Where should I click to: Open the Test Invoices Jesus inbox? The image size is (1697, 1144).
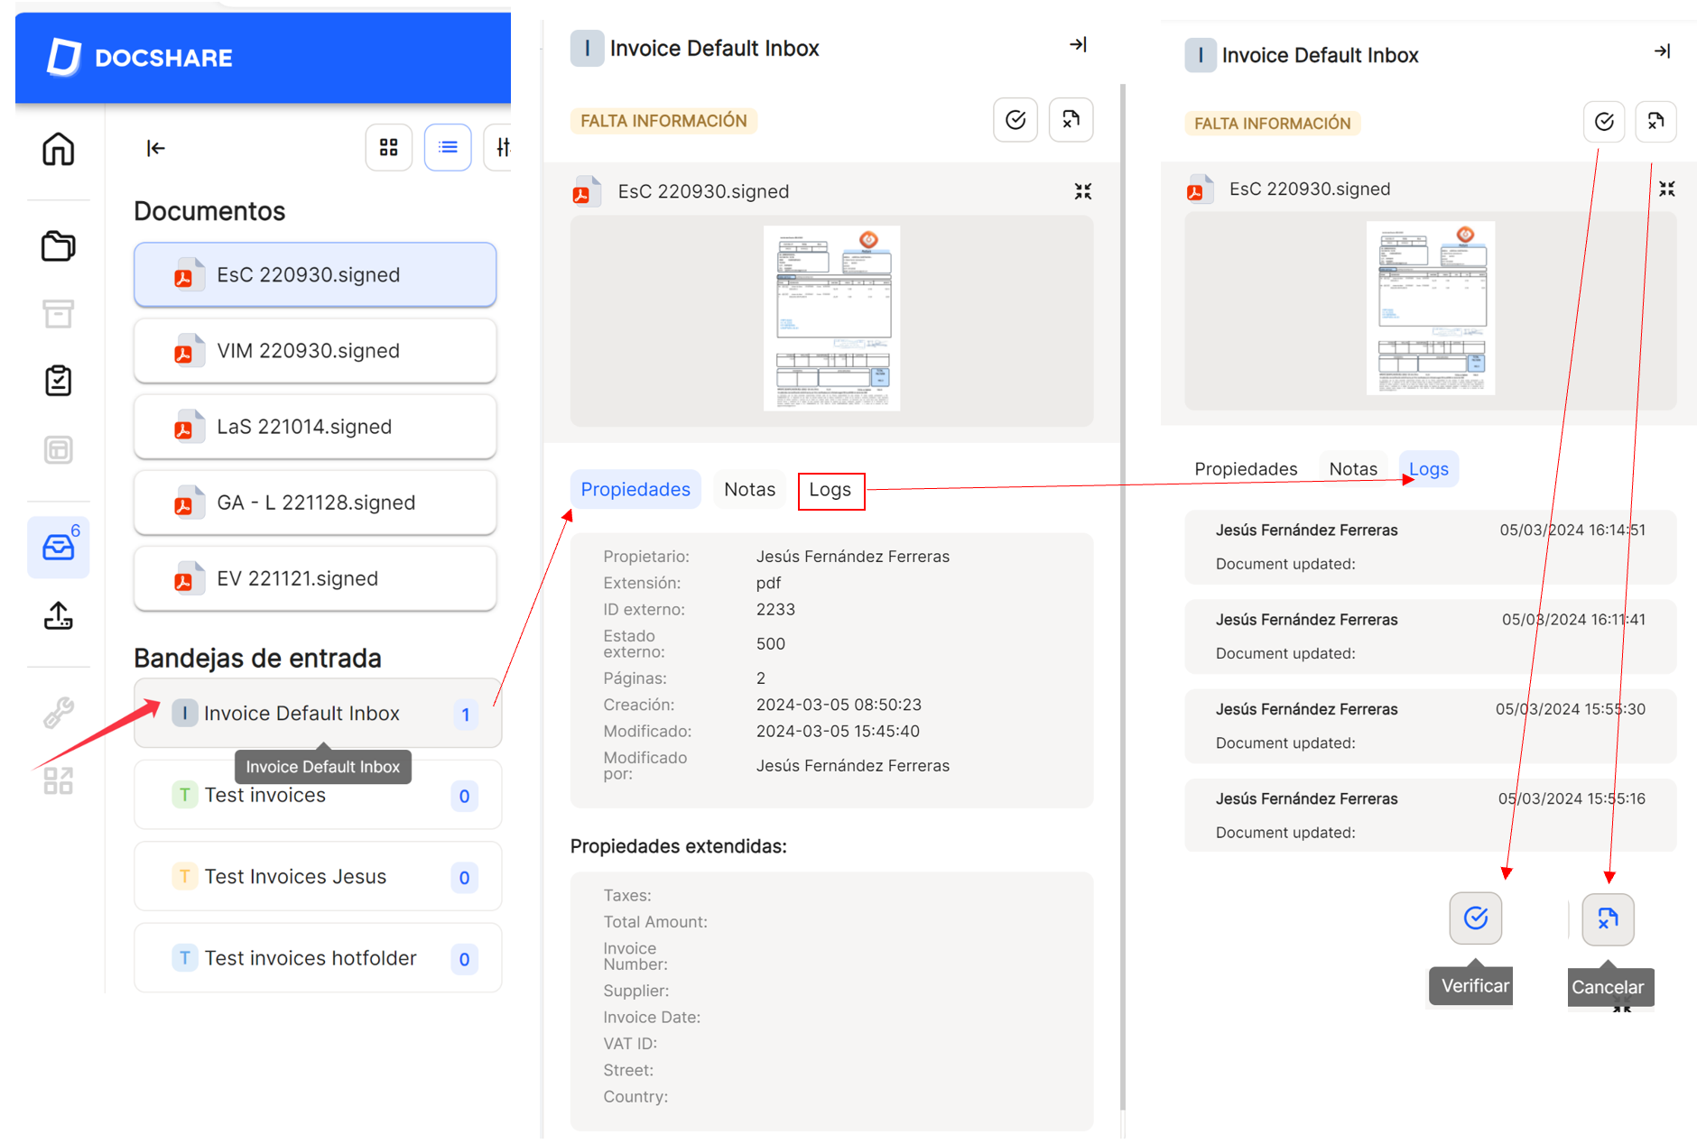(318, 876)
